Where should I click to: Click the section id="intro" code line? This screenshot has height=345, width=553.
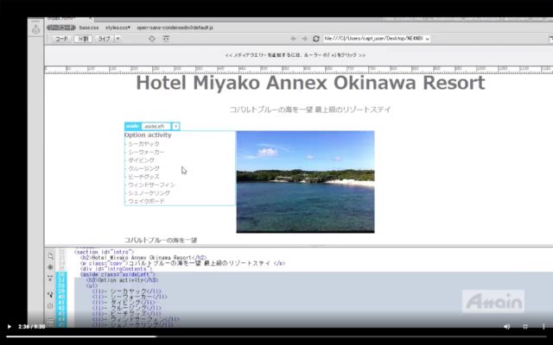104,252
